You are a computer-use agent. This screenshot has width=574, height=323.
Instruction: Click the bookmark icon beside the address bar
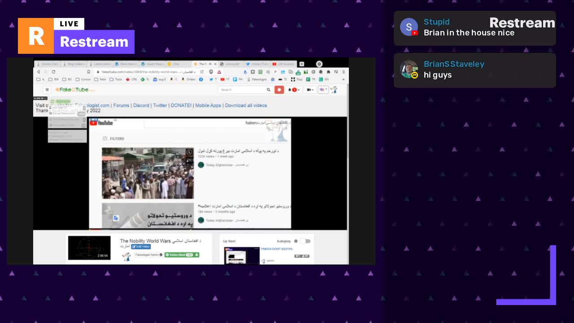(x=89, y=72)
